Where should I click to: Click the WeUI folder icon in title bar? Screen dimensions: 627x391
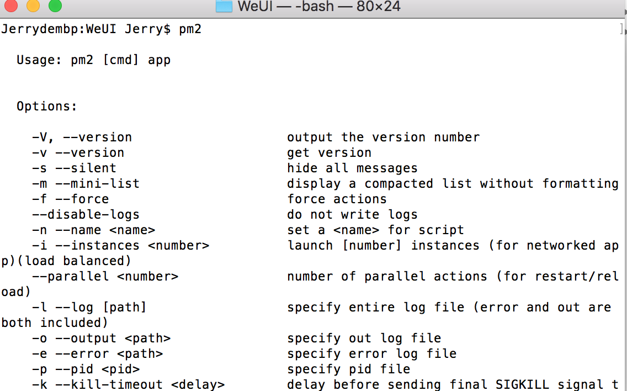click(224, 6)
